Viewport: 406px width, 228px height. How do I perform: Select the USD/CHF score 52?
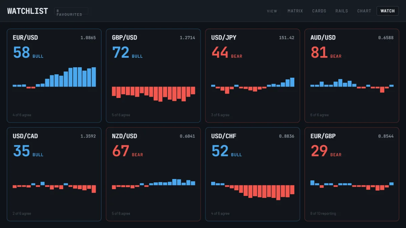[x=220, y=151]
